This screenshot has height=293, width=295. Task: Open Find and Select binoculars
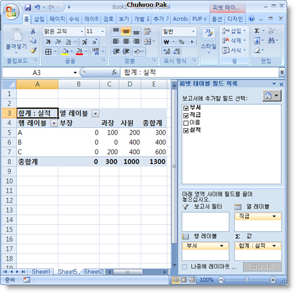271,40
